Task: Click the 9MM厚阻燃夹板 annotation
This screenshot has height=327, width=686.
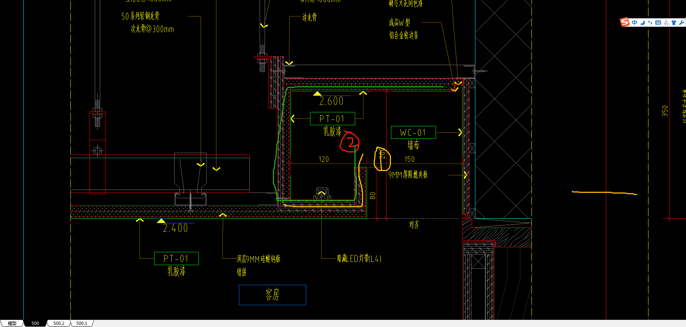Action: (408, 175)
